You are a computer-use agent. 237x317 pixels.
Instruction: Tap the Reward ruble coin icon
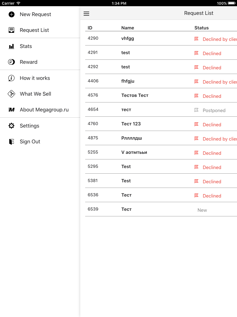tap(11, 62)
